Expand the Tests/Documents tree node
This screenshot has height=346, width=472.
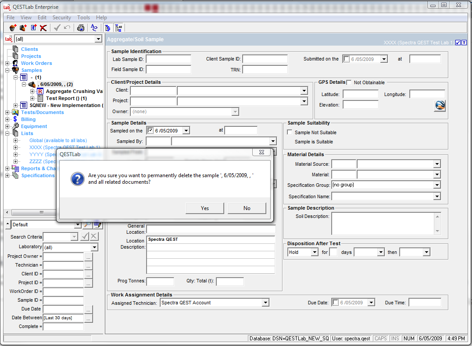pos(7,112)
